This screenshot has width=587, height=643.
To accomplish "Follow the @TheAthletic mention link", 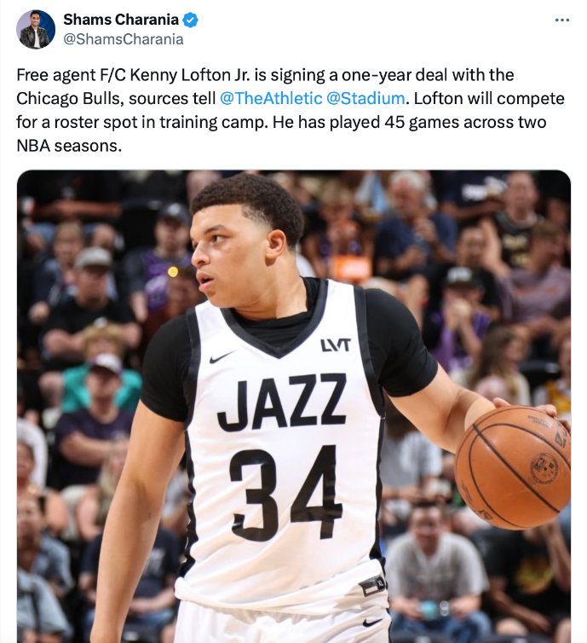I will [x=271, y=98].
